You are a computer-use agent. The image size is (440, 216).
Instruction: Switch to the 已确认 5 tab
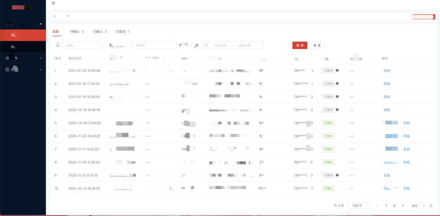coord(100,32)
